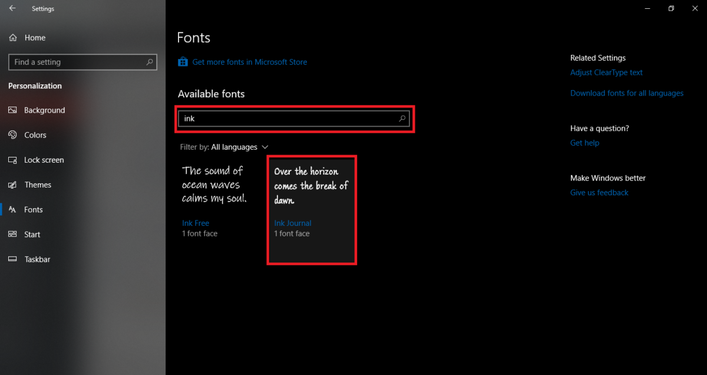Click the magnifier icon in fonts search box
The image size is (707, 375).
402,119
